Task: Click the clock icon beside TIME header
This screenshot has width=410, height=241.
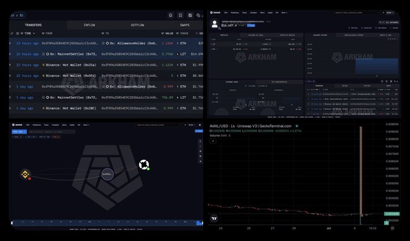Action: [x=17, y=34]
